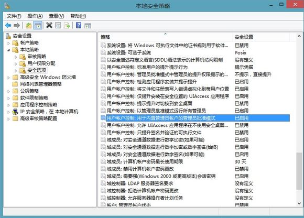This screenshot has width=304, height=218.
Task: Open the 文件(F) menu
Action: pos(14,16)
